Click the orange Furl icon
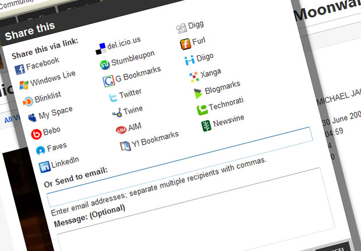361x251 pixels. coord(185,44)
